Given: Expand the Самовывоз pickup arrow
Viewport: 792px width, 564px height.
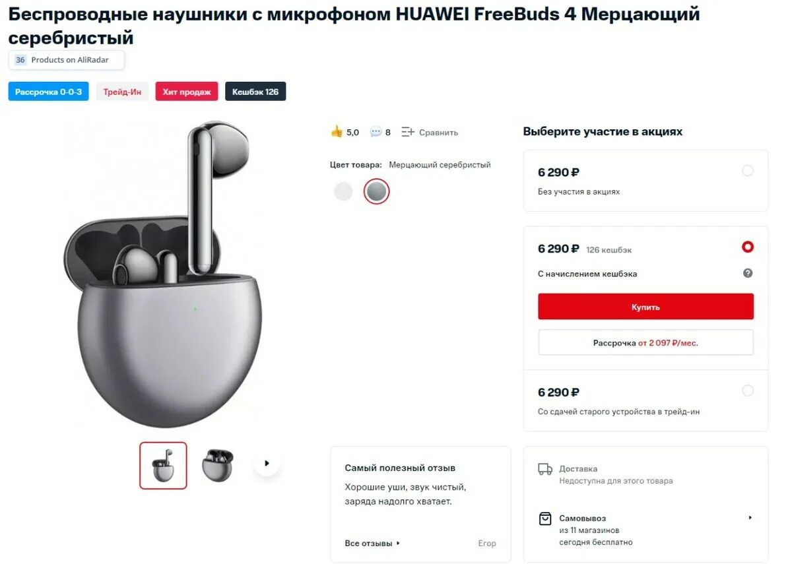Looking at the screenshot, I should pos(750,518).
